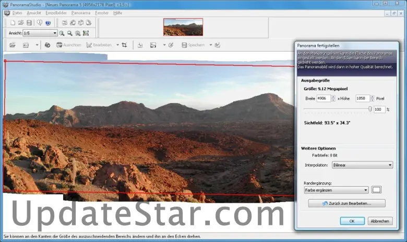Viewport: 407px width, 242px height.
Task: Click the speech-bubble tips icon
Action: pos(40,23)
